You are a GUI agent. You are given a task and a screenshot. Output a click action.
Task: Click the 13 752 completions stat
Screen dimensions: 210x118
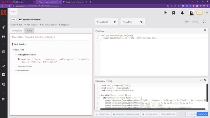48,25
